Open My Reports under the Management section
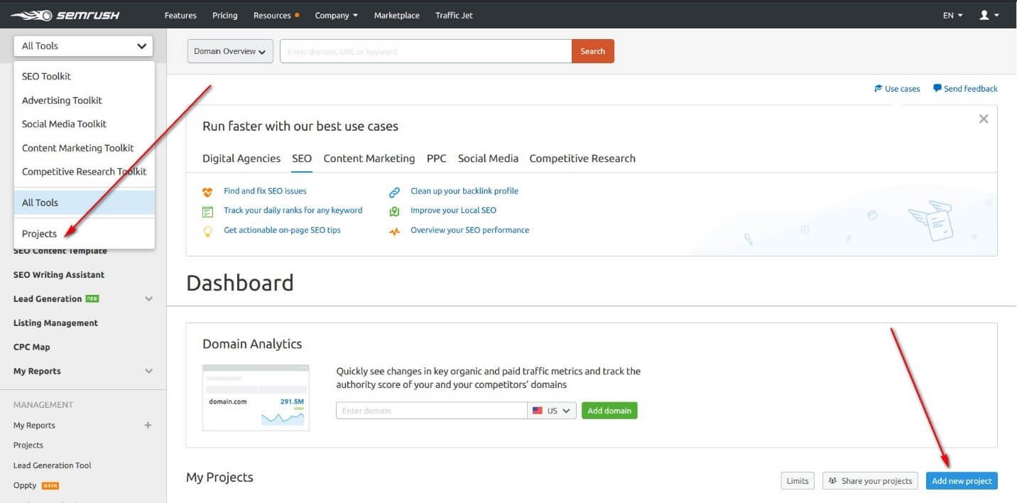Viewport: 1017px width, 503px height. coord(34,426)
